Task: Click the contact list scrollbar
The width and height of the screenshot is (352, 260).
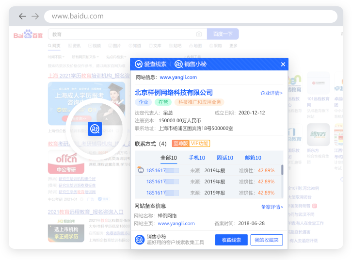Action: tap(282, 170)
